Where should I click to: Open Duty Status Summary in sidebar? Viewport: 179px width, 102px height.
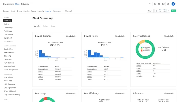(12, 95)
